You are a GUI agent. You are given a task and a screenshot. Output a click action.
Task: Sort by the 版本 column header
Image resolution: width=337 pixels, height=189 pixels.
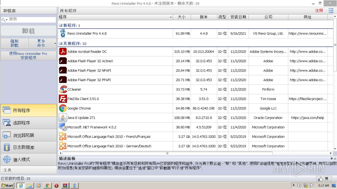pyautogui.click(x=204, y=17)
